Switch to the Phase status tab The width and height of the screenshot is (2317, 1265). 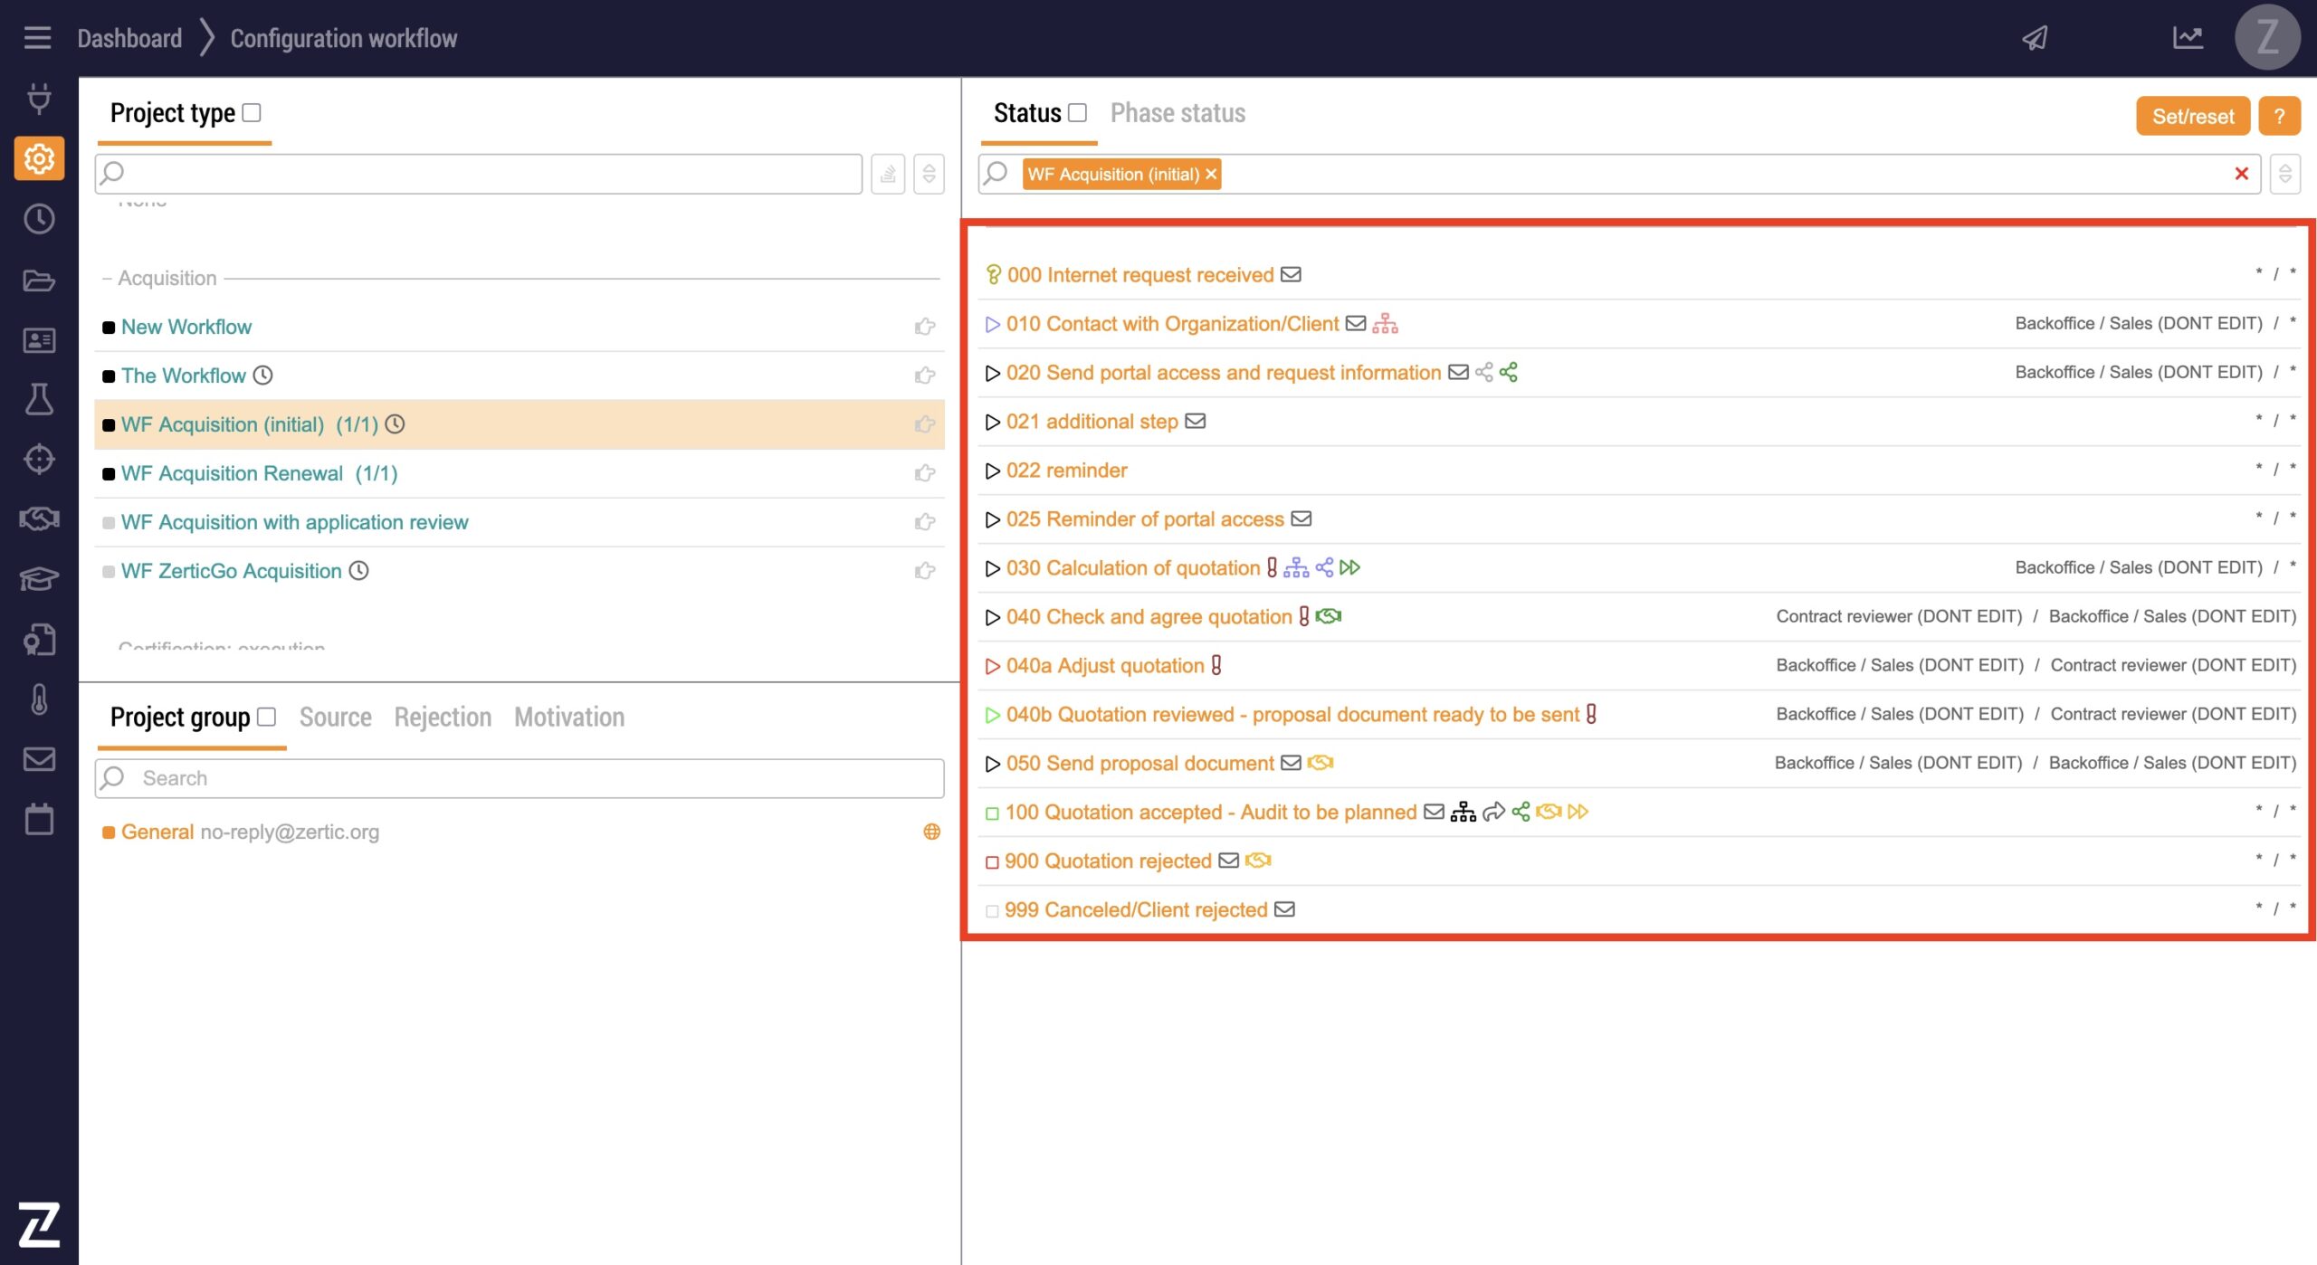1178,113
